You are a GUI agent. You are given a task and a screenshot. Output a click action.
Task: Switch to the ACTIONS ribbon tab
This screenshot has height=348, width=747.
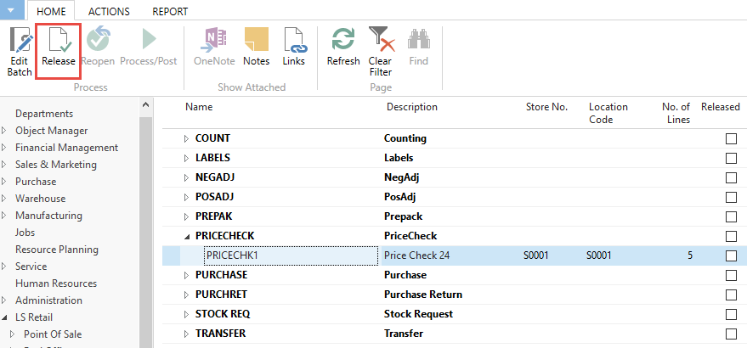tap(109, 12)
